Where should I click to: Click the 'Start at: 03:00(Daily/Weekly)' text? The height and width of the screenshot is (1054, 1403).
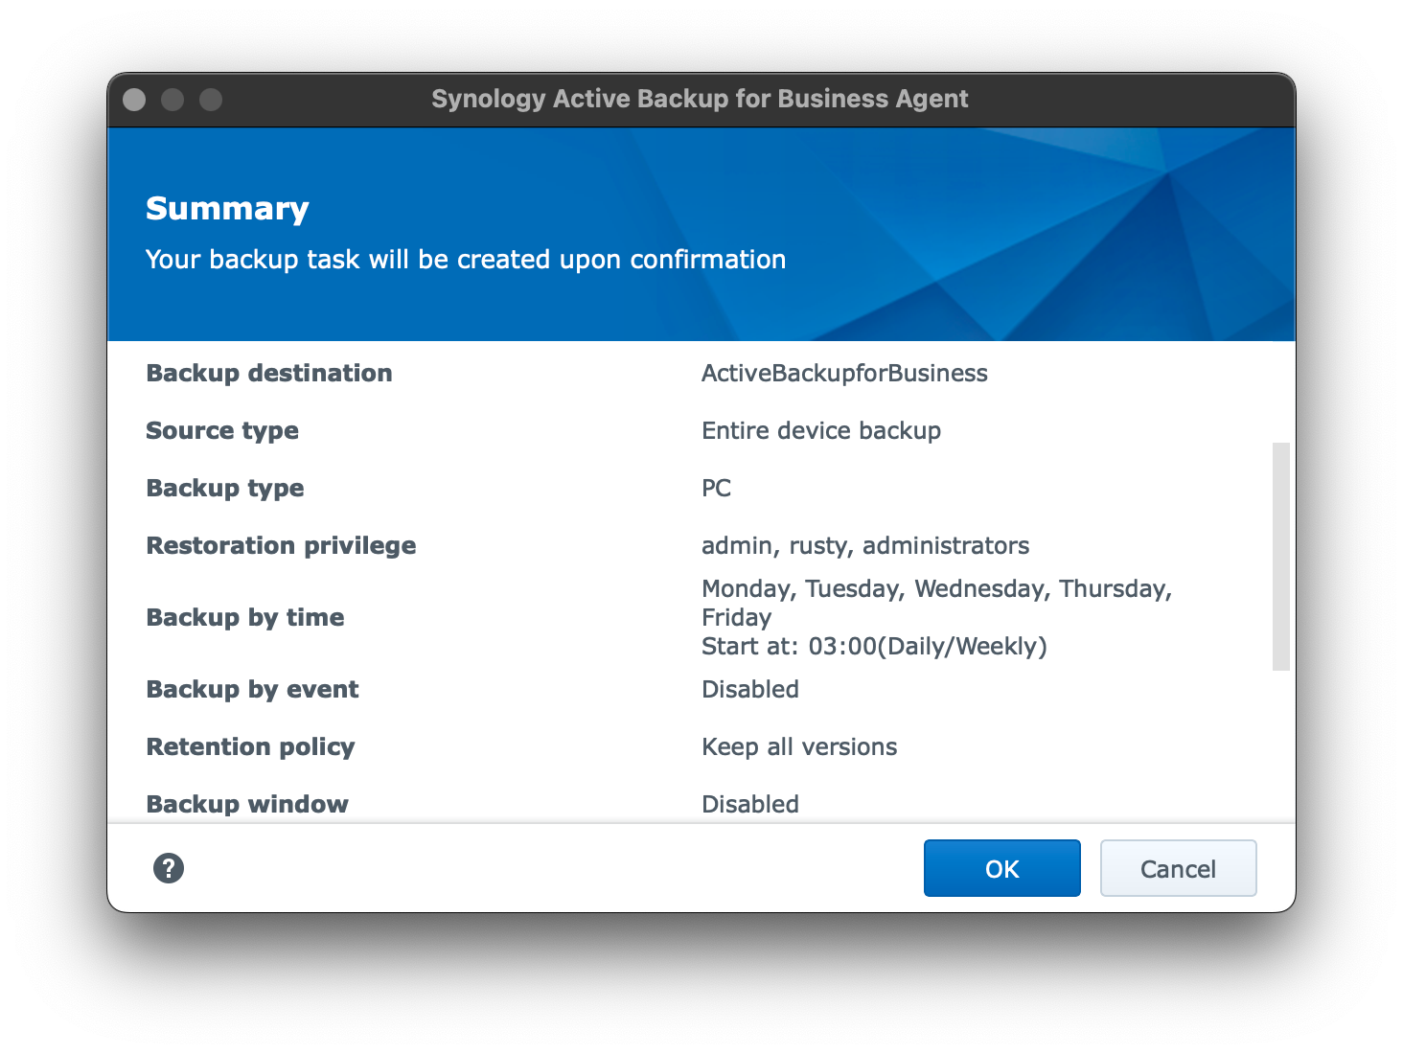874,646
